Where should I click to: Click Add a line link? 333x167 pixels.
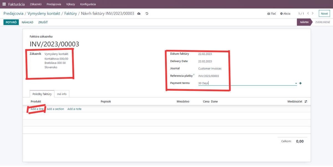point(37,109)
